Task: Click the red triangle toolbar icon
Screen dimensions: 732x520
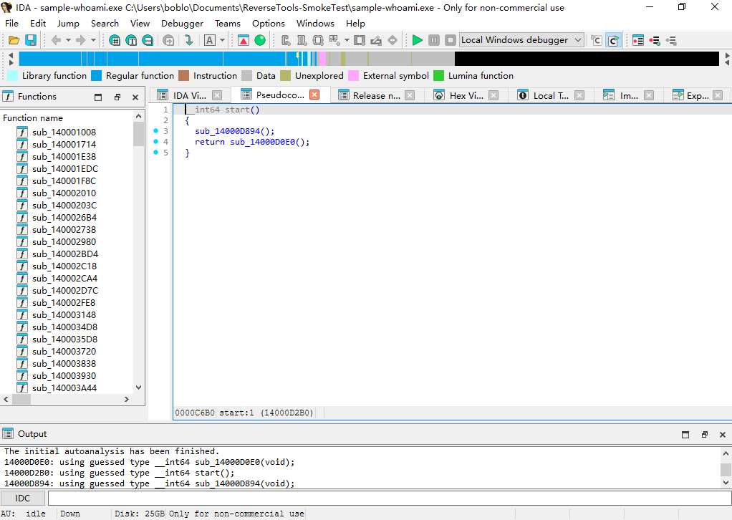Action: tap(244, 40)
